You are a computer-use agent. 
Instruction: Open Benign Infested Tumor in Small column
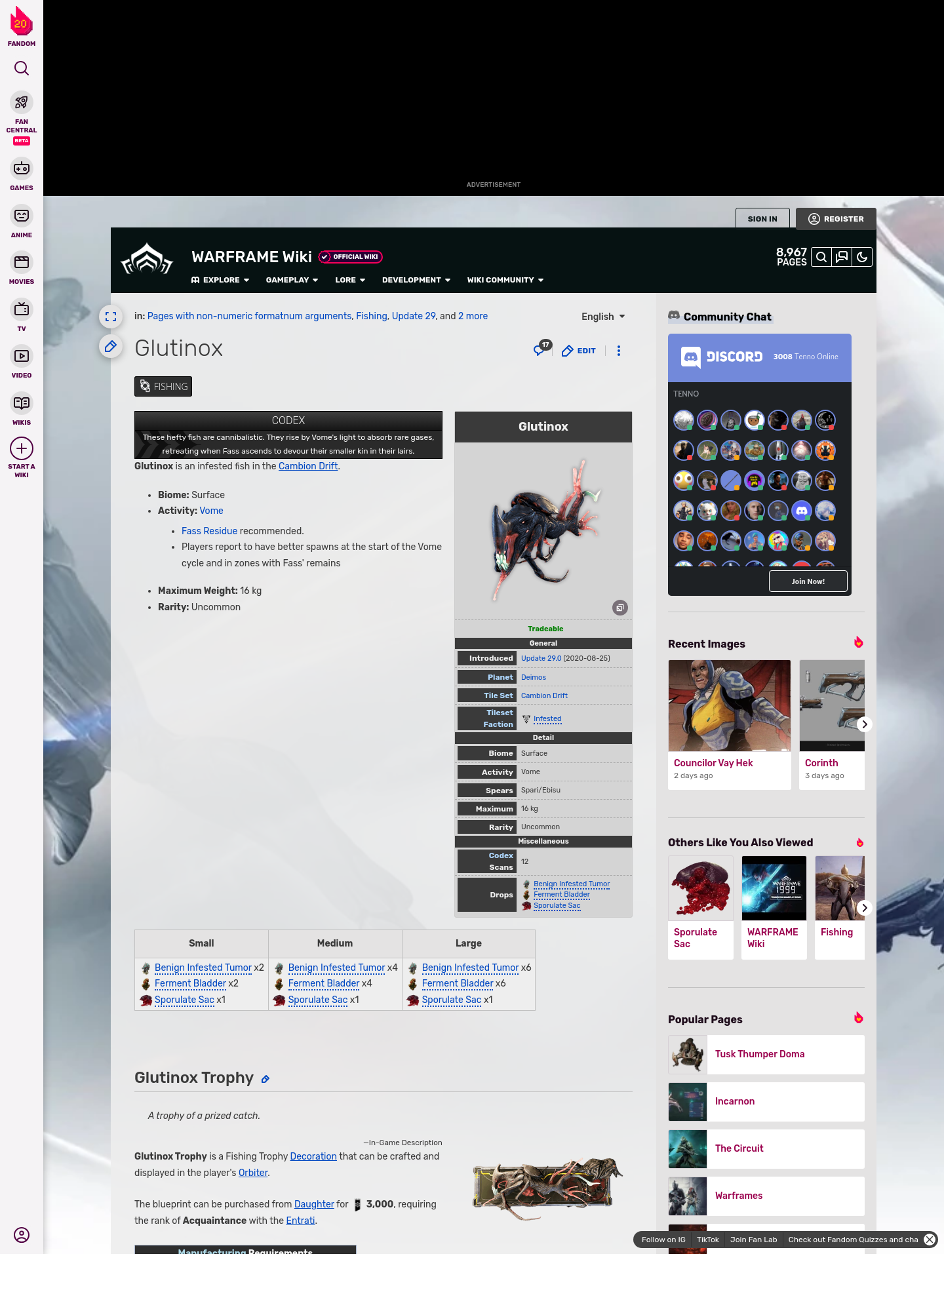(203, 968)
